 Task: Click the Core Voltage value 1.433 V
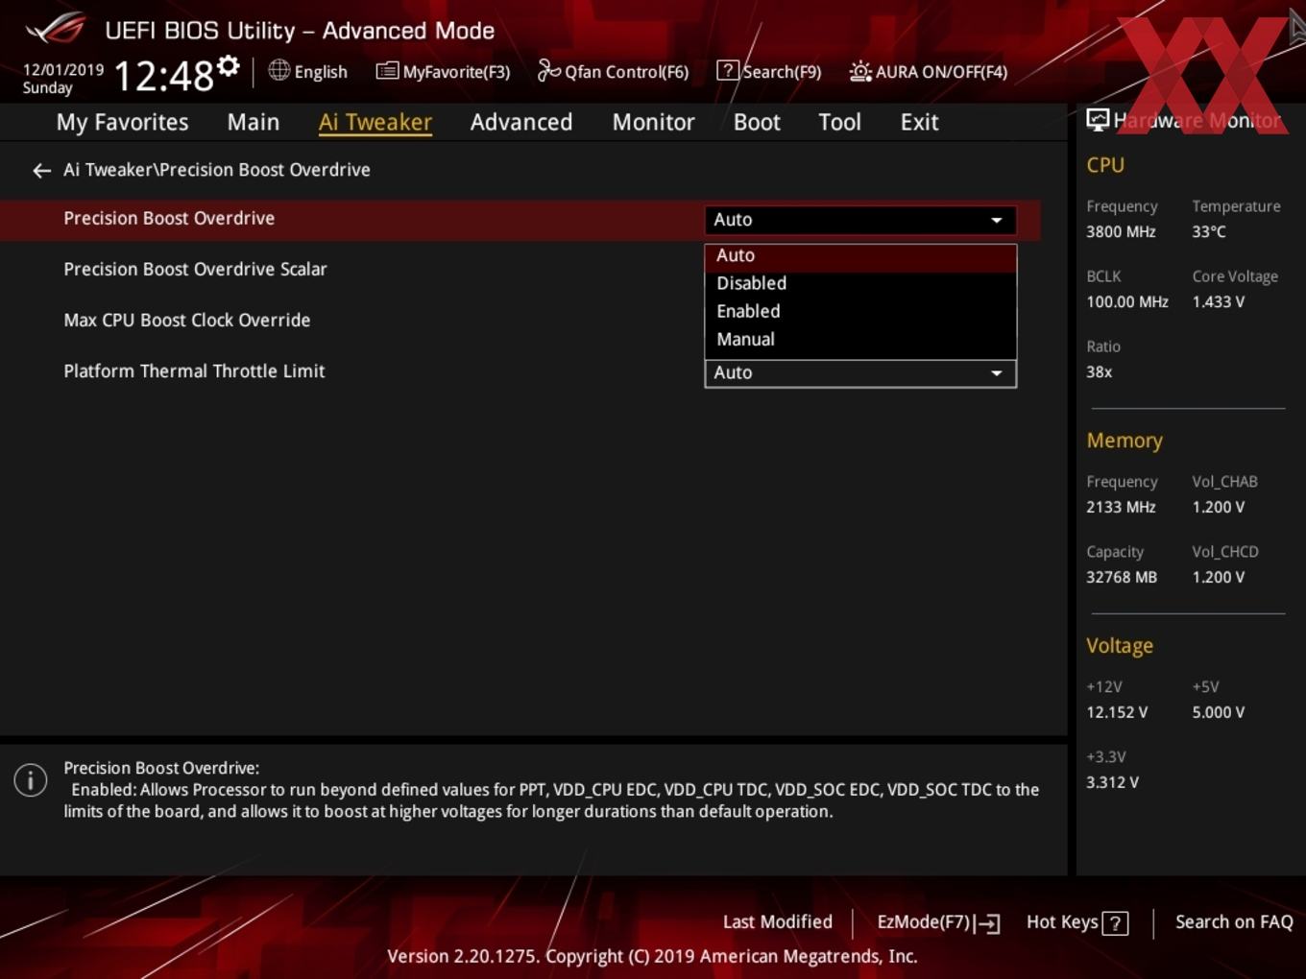tap(1219, 302)
